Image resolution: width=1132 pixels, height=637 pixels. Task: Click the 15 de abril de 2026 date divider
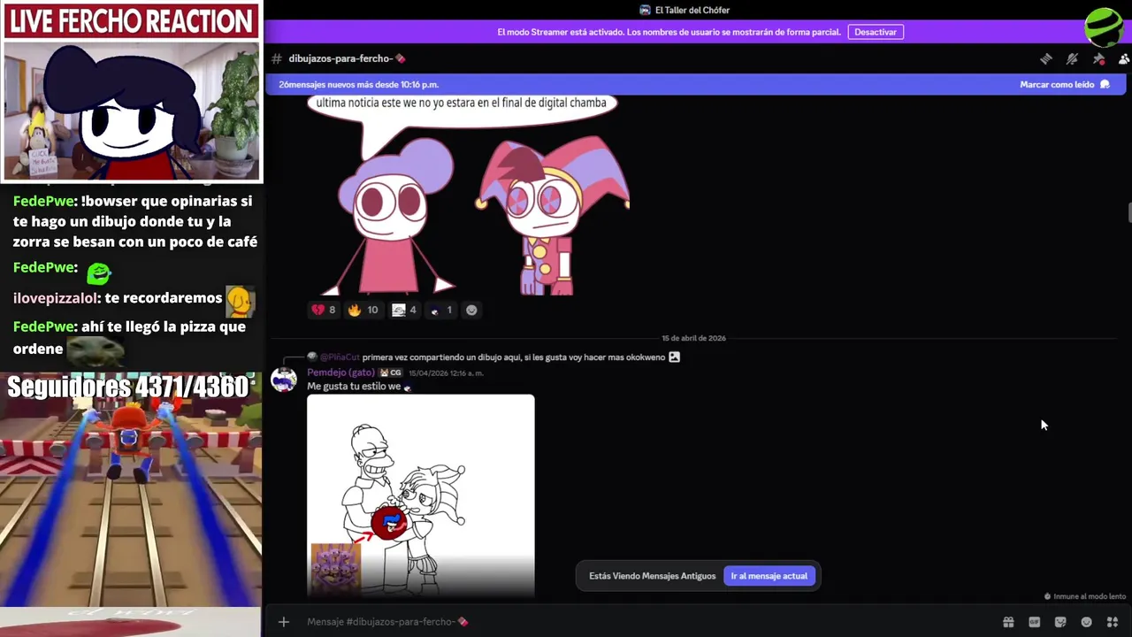point(693,338)
